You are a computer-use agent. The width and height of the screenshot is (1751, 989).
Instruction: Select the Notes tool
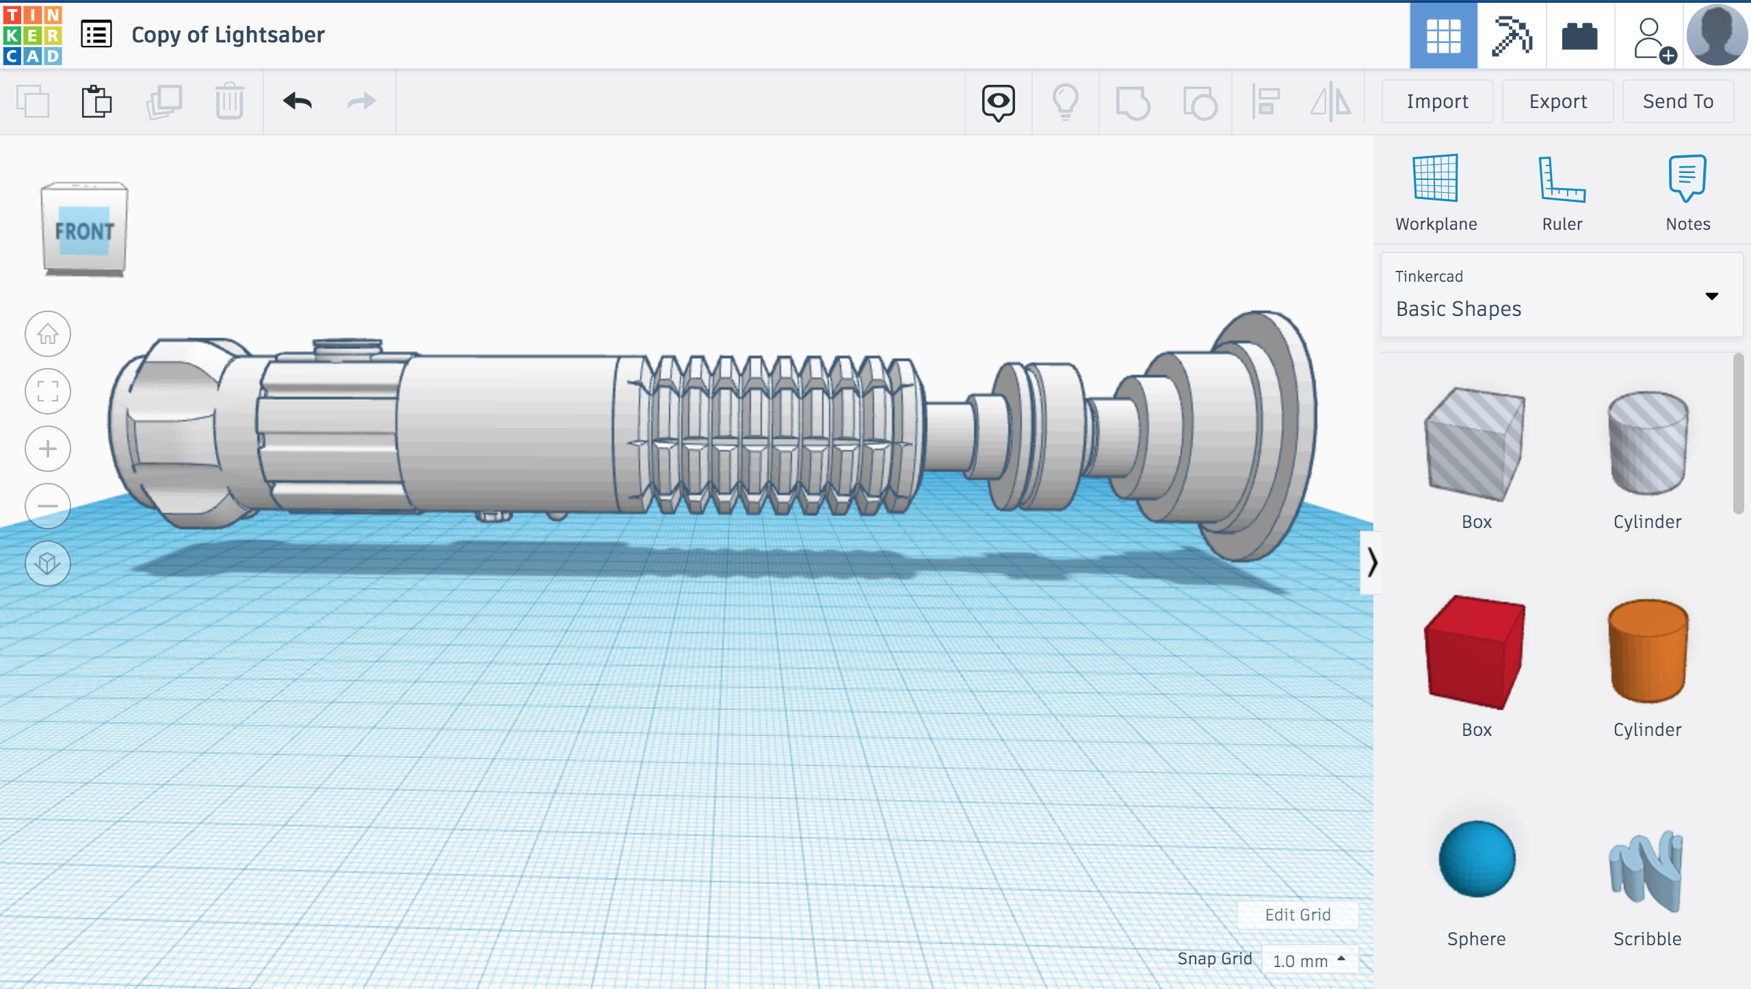click(1687, 193)
